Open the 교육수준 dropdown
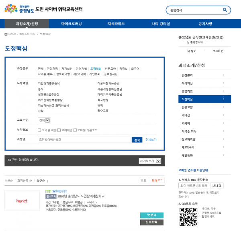This screenshot has height=231, width=241. 44,120
